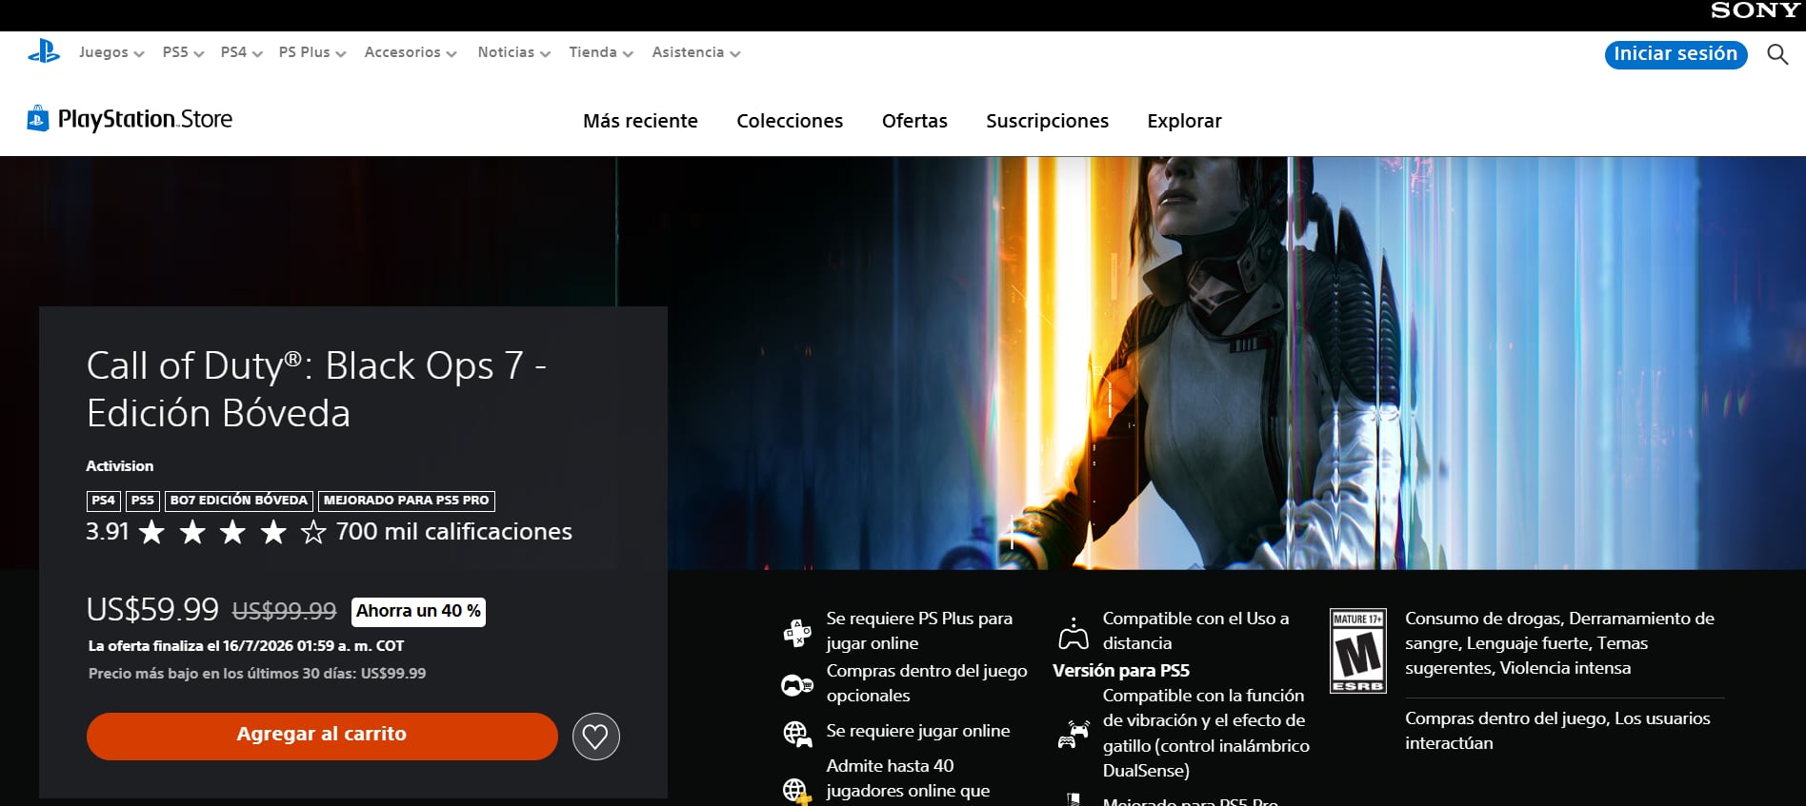The height and width of the screenshot is (806, 1806).
Task: Click the PlayStation Store bag logo
Action: pyautogui.click(x=38, y=119)
